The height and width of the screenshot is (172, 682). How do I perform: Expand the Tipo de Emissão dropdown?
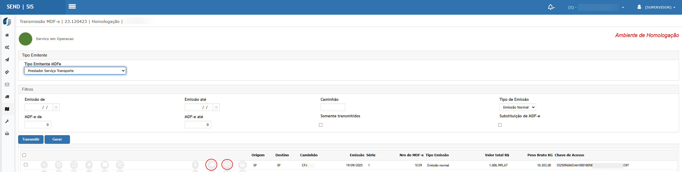click(517, 107)
